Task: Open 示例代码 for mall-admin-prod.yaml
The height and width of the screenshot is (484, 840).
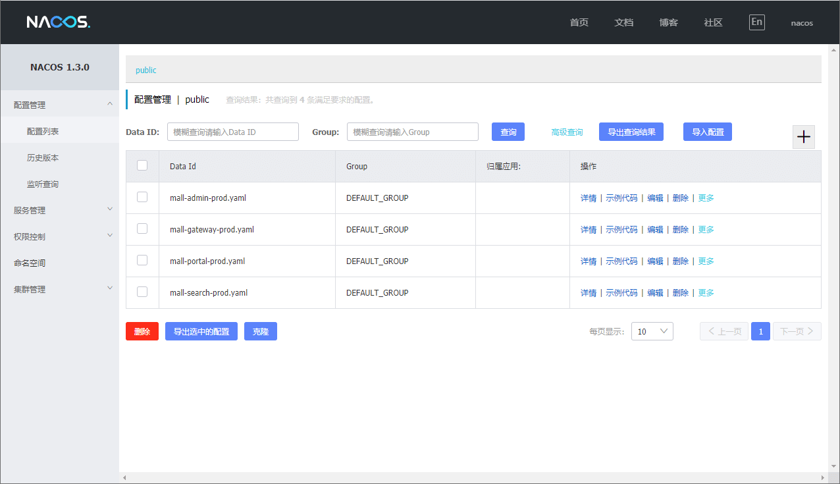Action: pyautogui.click(x=622, y=198)
